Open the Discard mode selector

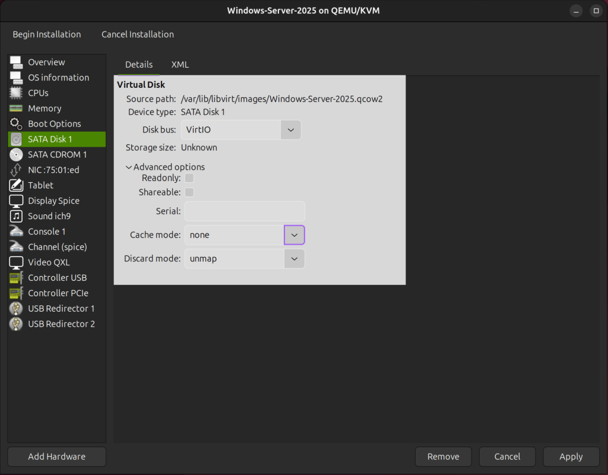[x=294, y=258]
